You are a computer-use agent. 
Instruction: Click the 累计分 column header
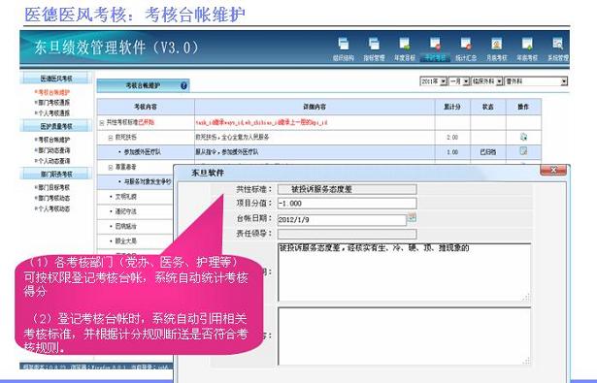pos(452,107)
